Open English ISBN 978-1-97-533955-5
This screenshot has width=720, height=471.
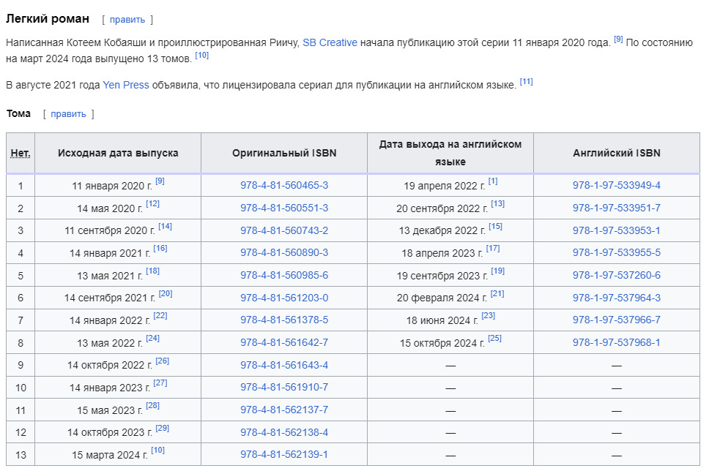coord(616,253)
